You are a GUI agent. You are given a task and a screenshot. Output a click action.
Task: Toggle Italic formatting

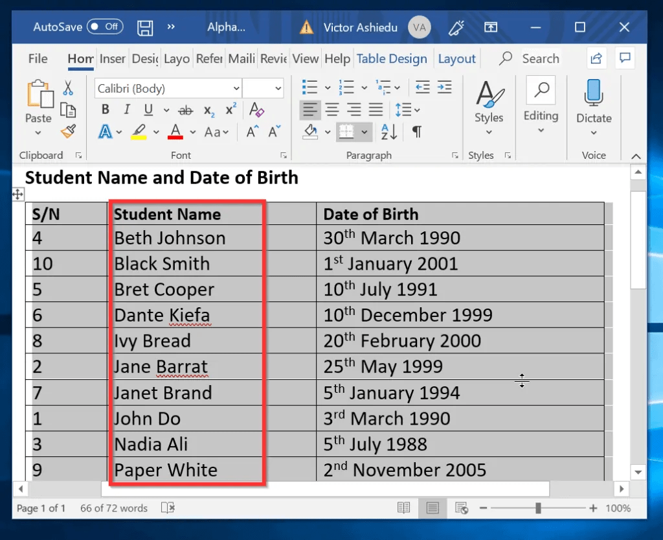pyautogui.click(x=126, y=110)
